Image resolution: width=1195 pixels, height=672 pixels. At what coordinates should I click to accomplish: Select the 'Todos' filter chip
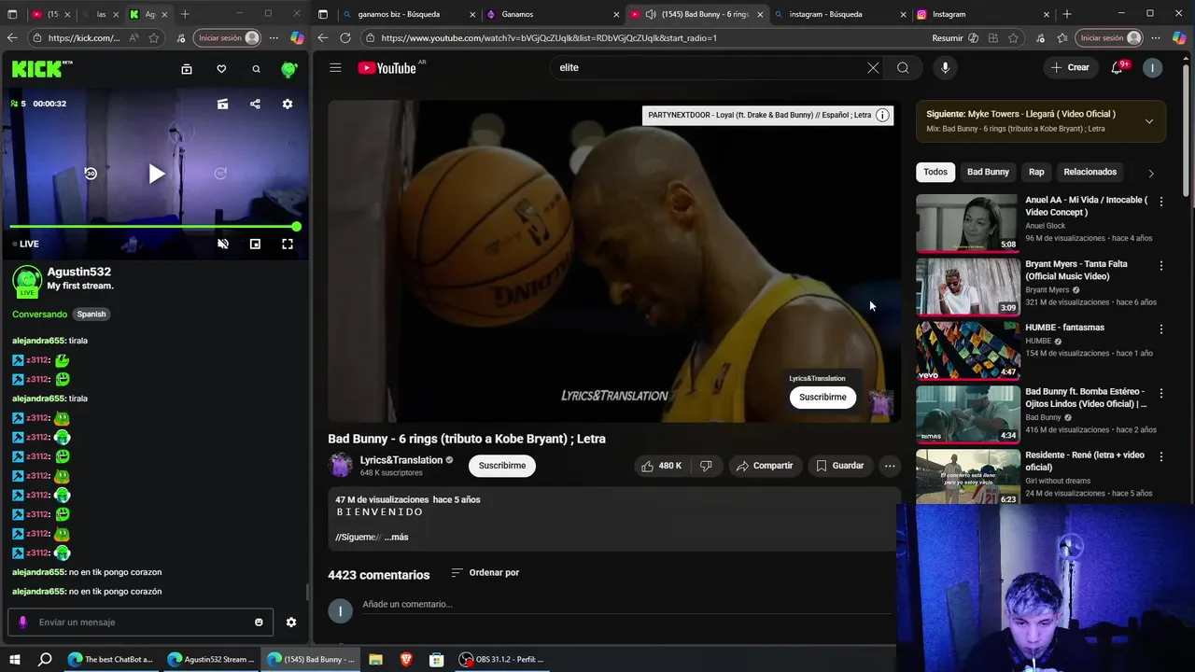tap(935, 172)
